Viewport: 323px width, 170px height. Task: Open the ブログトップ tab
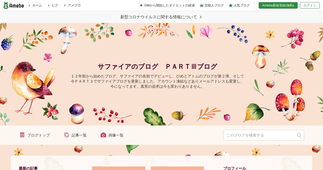[x=35, y=135]
